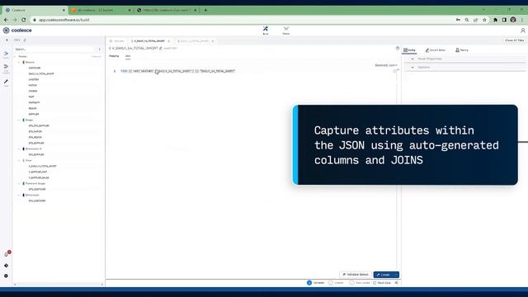This screenshot has height=297, width=528.
Task: Switch to the Browser tab
Action: coord(117,41)
